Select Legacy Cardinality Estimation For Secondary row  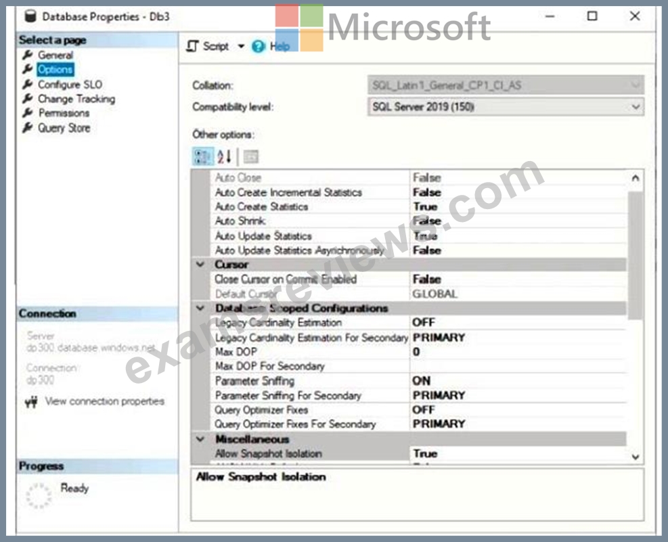click(419, 338)
